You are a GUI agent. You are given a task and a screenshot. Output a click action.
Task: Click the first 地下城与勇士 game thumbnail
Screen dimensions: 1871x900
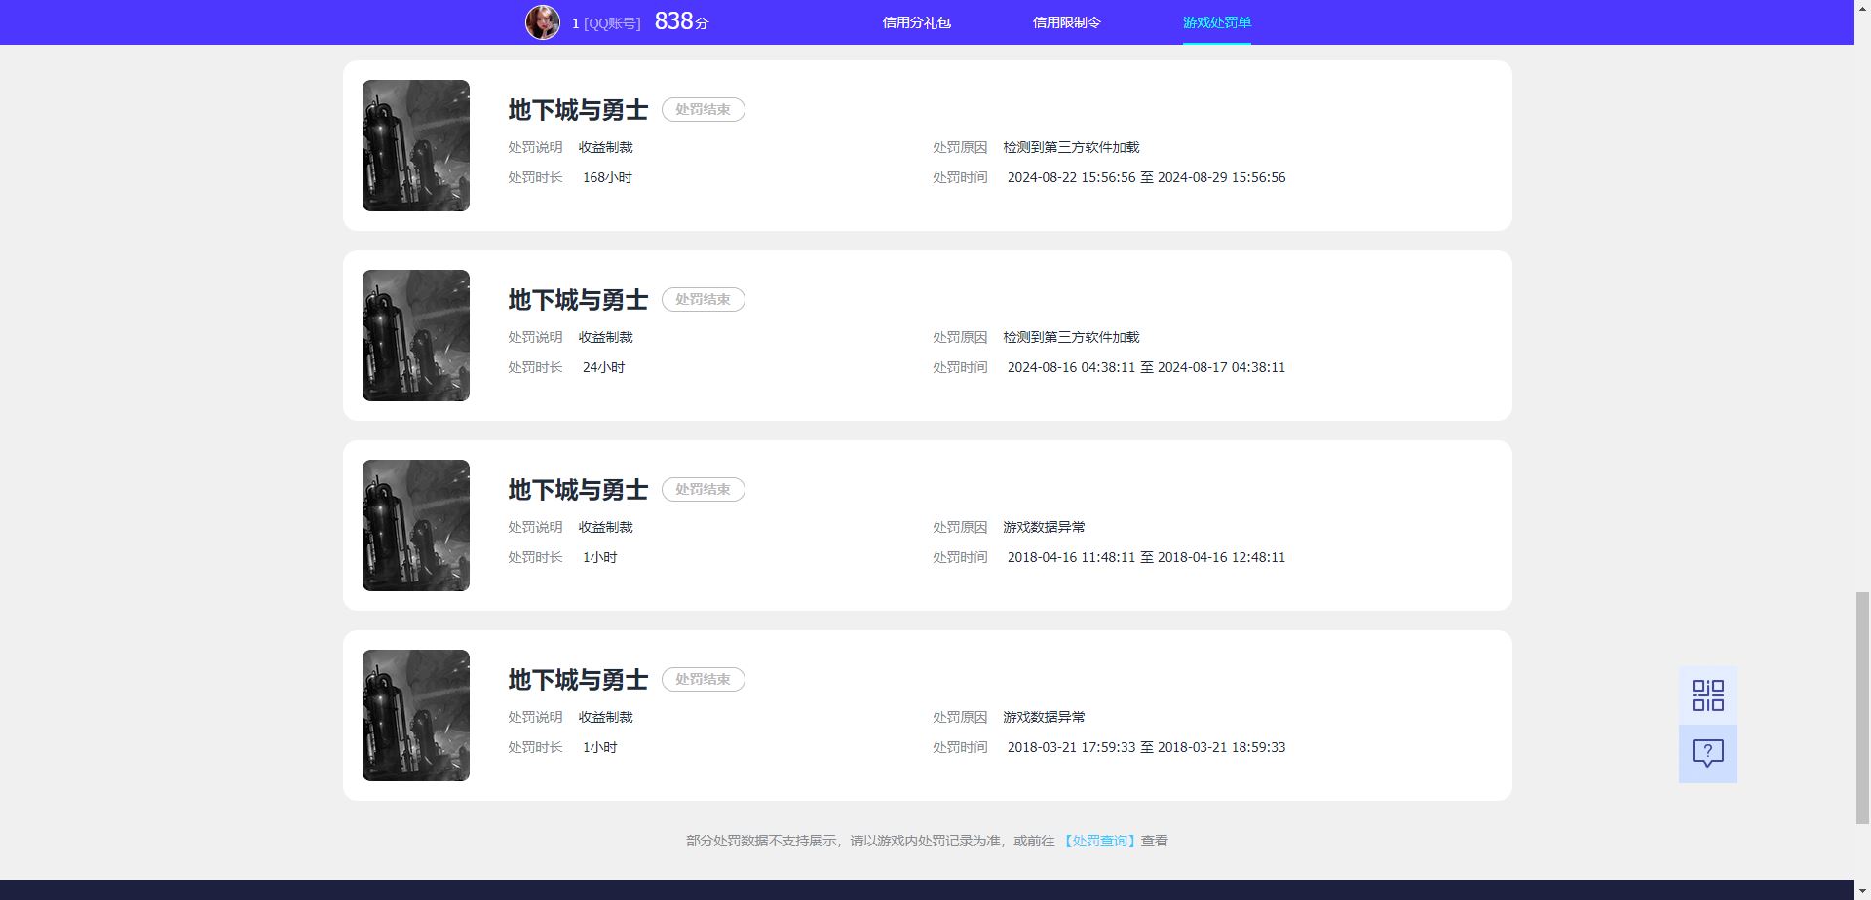pyautogui.click(x=415, y=145)
